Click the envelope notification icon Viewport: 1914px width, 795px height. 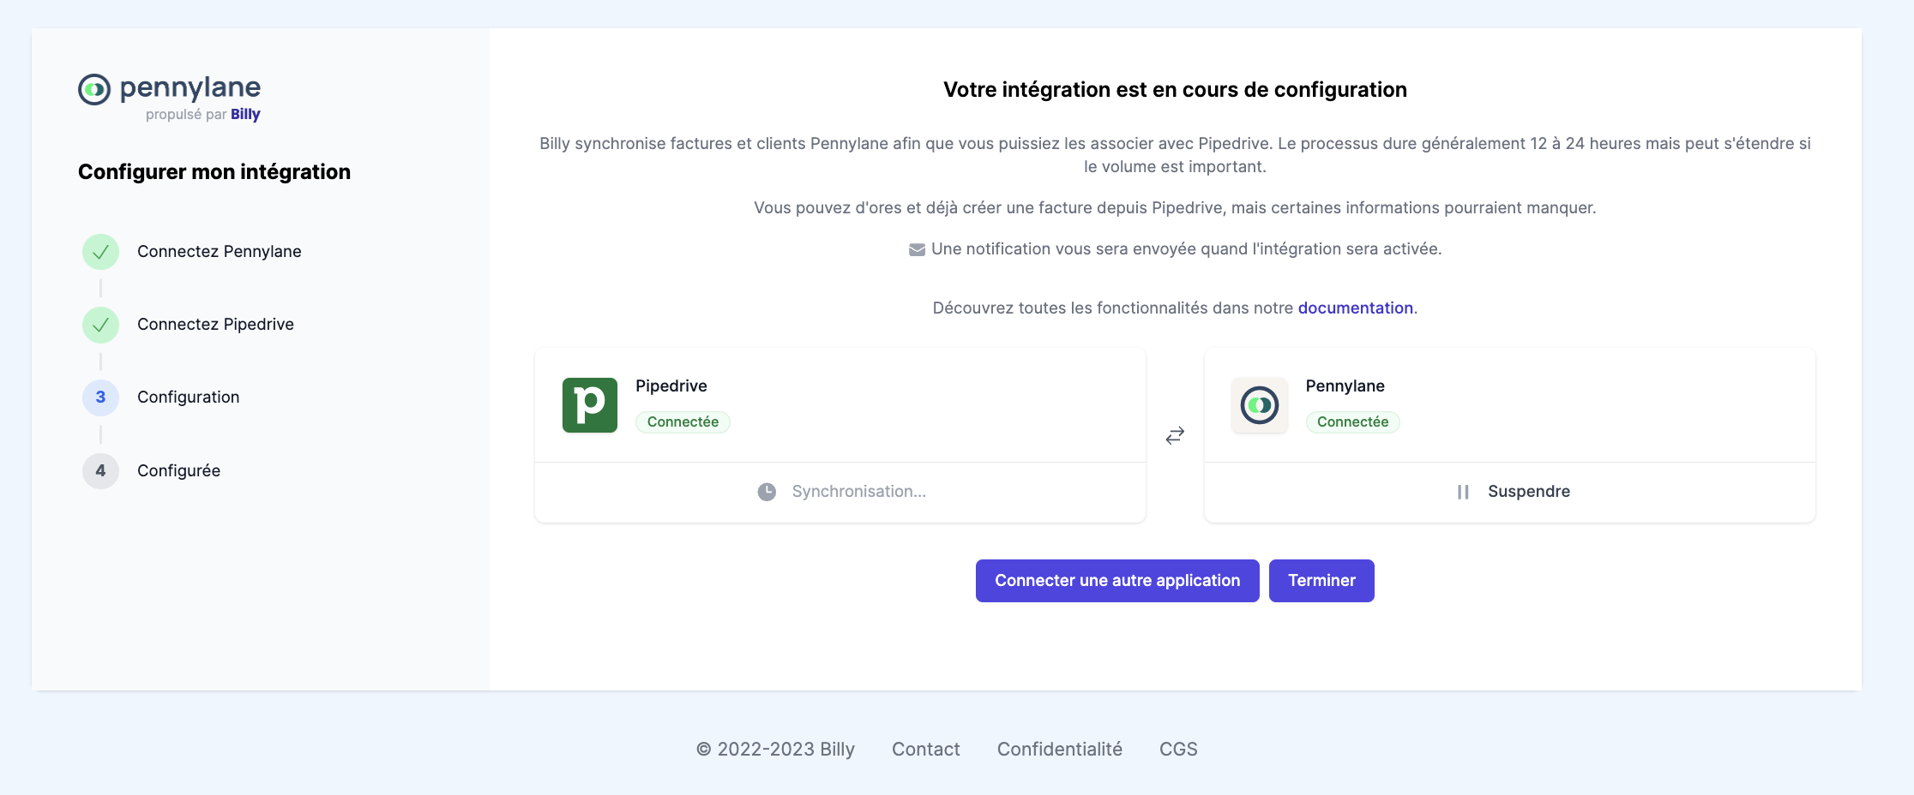[917, 249]
